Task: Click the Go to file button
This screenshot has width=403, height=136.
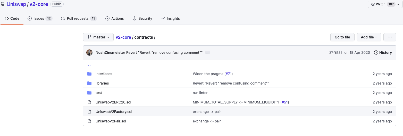Action: tap(342, 37)
